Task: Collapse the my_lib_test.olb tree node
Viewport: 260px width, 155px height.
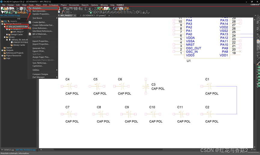Action: 7,40
